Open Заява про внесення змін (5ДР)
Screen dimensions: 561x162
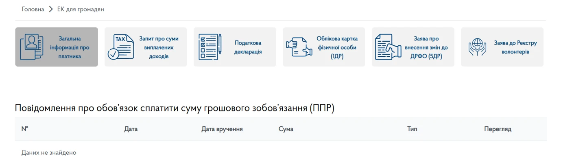pos(426,47)
